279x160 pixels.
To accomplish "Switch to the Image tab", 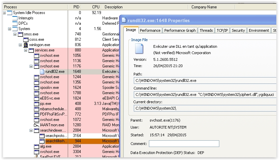I will [131, 30].
